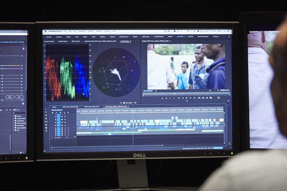Click Program monitor scrub bar playhead
The image size is (287, 191).
(175, 94)
